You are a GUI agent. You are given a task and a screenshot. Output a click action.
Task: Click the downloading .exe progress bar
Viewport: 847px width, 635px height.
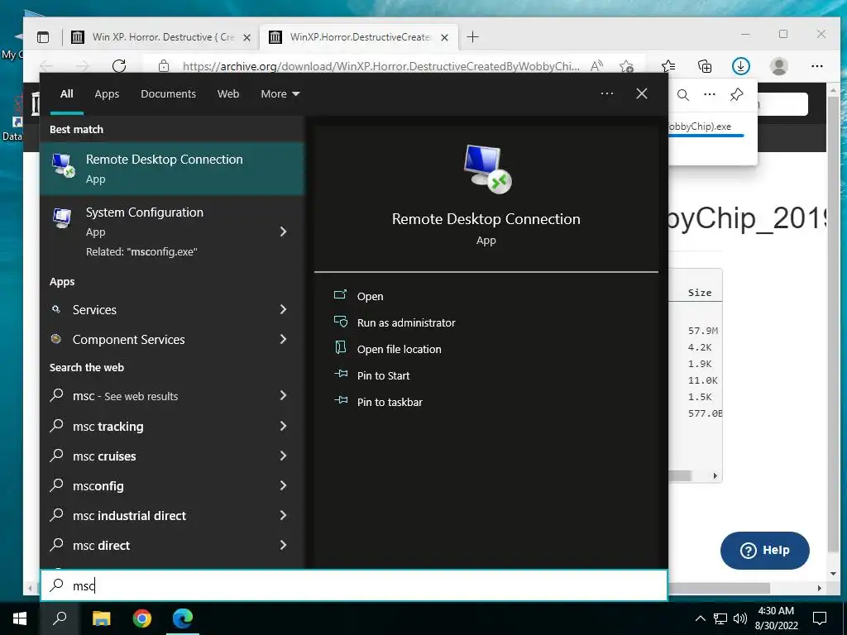point(706,136)
